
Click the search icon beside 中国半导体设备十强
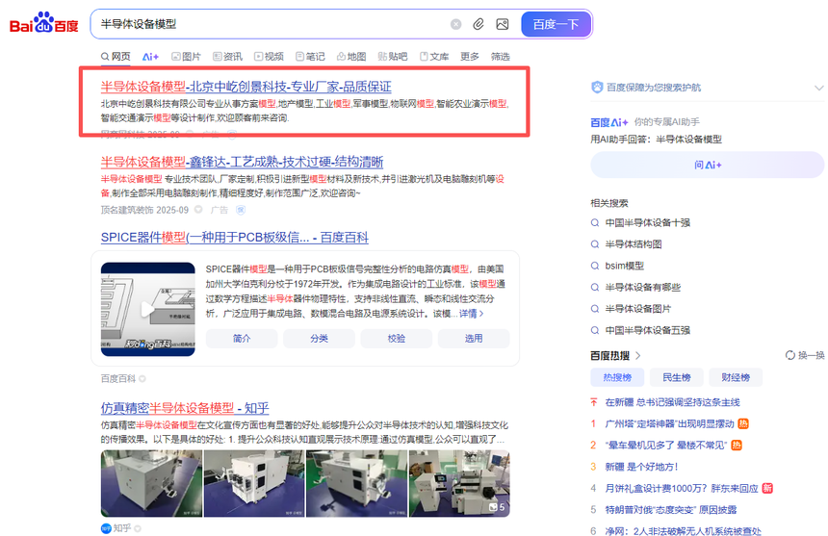596,222
